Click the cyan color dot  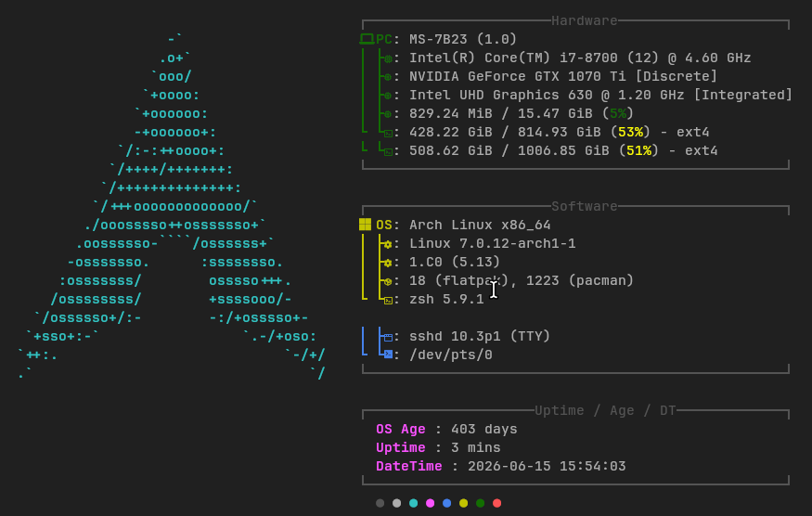pyautogui.click(x=413, y=503)
